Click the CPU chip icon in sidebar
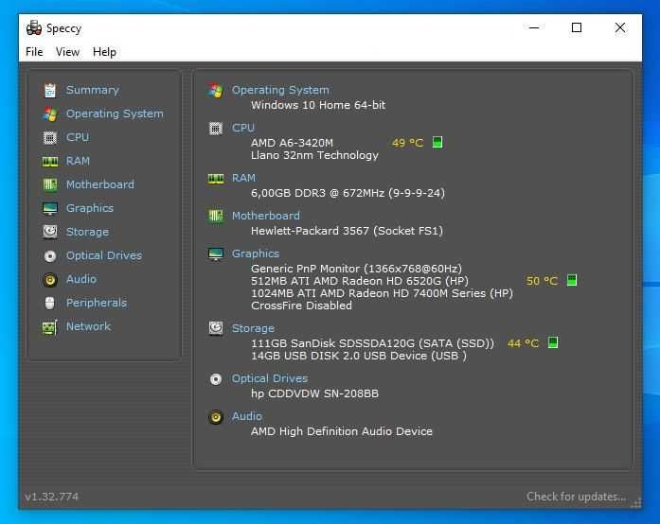The image size is (660, 524). tap(50, 137)
